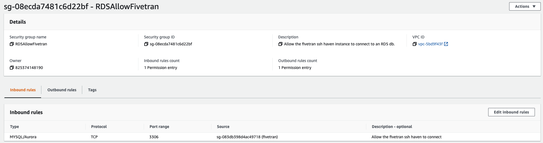The width and height of the screenshot is (543, 143).
Task: Open VPC in new tab via external-link icon
Action: coord(446,44)
